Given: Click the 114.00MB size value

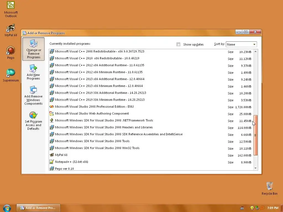Looking at the screenshot, I should tap(244, 128).
